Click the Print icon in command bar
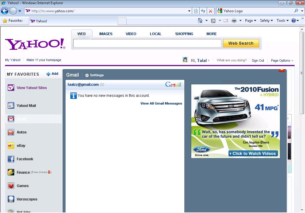This screenshot has height=213, width=305. (234, 21)
